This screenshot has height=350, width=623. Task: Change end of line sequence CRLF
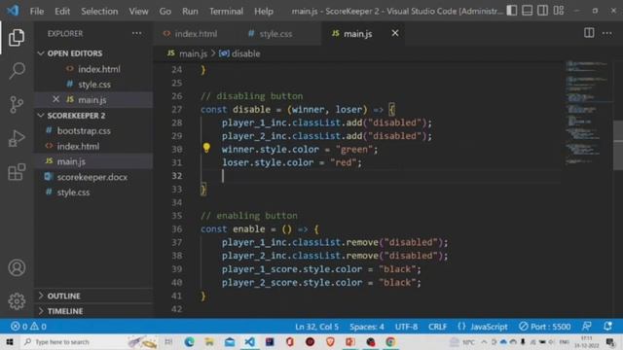tap(437, 327)
